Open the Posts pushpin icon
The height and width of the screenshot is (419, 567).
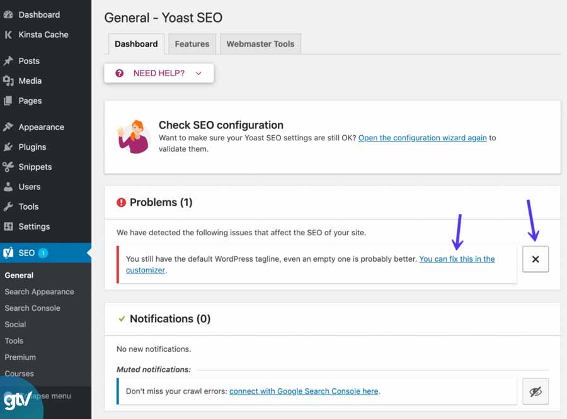pyautogui.click(x=9, y=60)
